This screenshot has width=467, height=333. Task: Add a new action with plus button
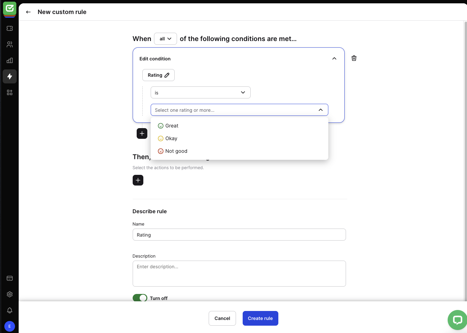point(138,180)
